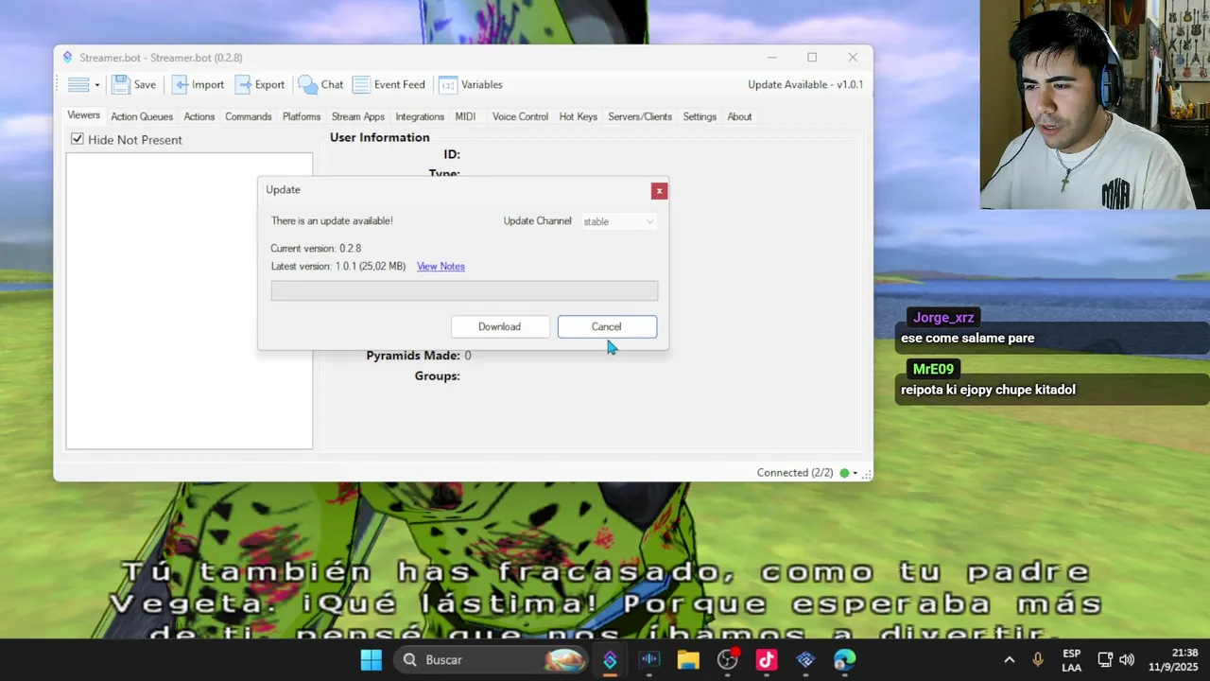The image size is (1210, 681).
Task: Open the Update Channel stable dropdown
Action: pos(618,221)
